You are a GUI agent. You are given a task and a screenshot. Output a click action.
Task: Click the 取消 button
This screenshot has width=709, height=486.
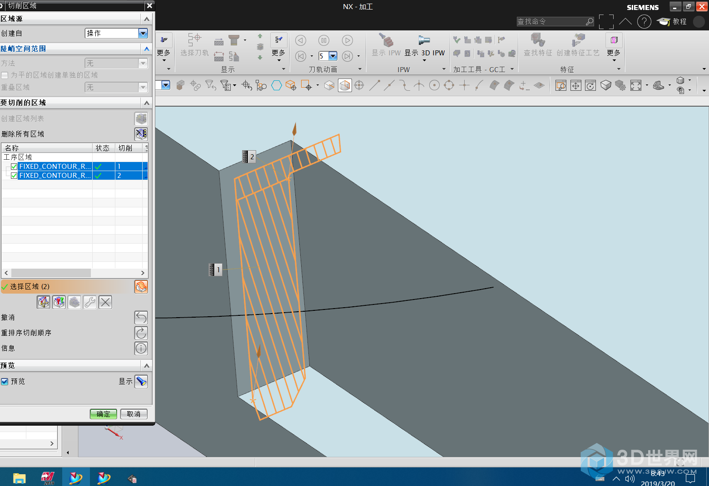134,414
